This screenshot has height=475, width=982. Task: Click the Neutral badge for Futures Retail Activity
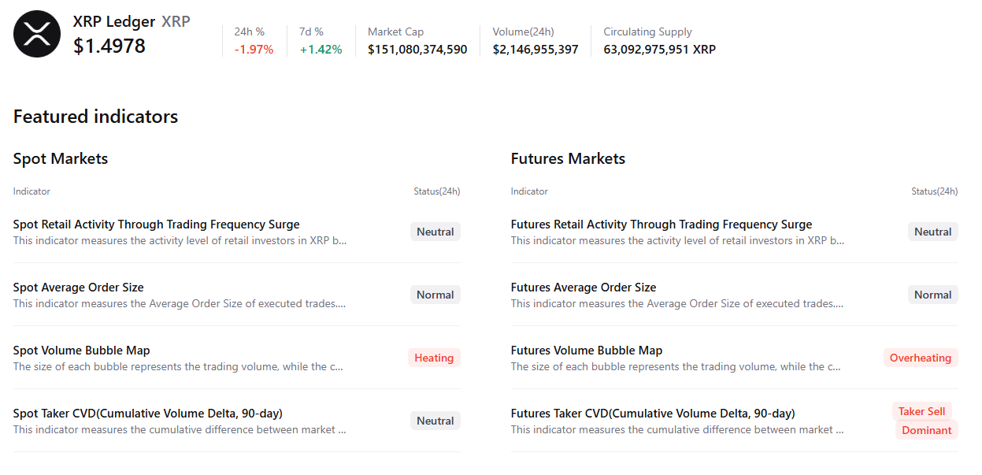pyautogui.click(x=933, y=232)
